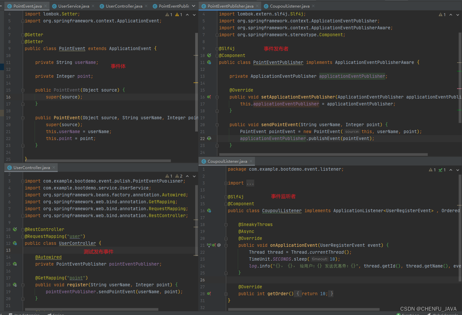Close the top-right CoupoulListener.java tab
This screenshot has width=462, height=315.
tap(313, 6)
